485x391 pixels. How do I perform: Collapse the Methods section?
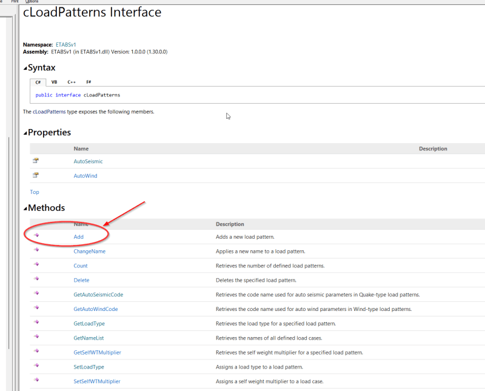point(25,209)
